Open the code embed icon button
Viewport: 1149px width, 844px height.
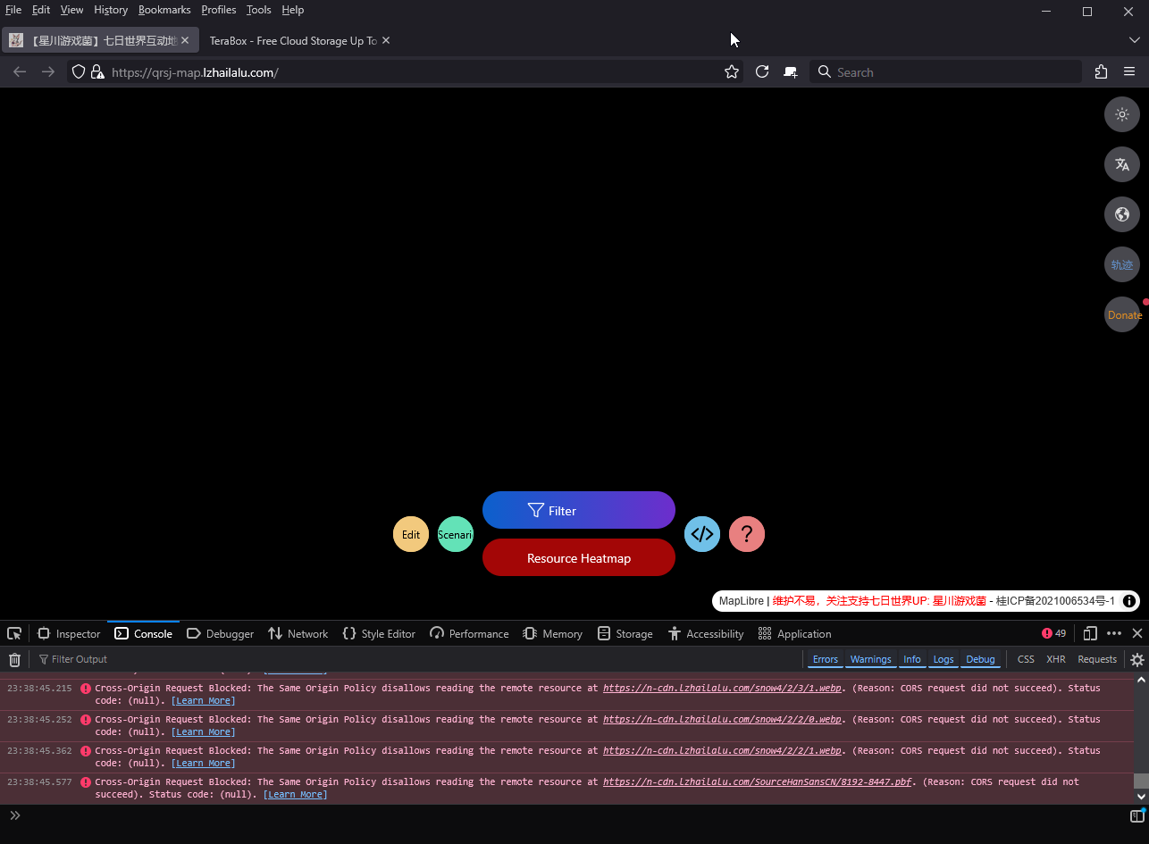tap(702, 534)
